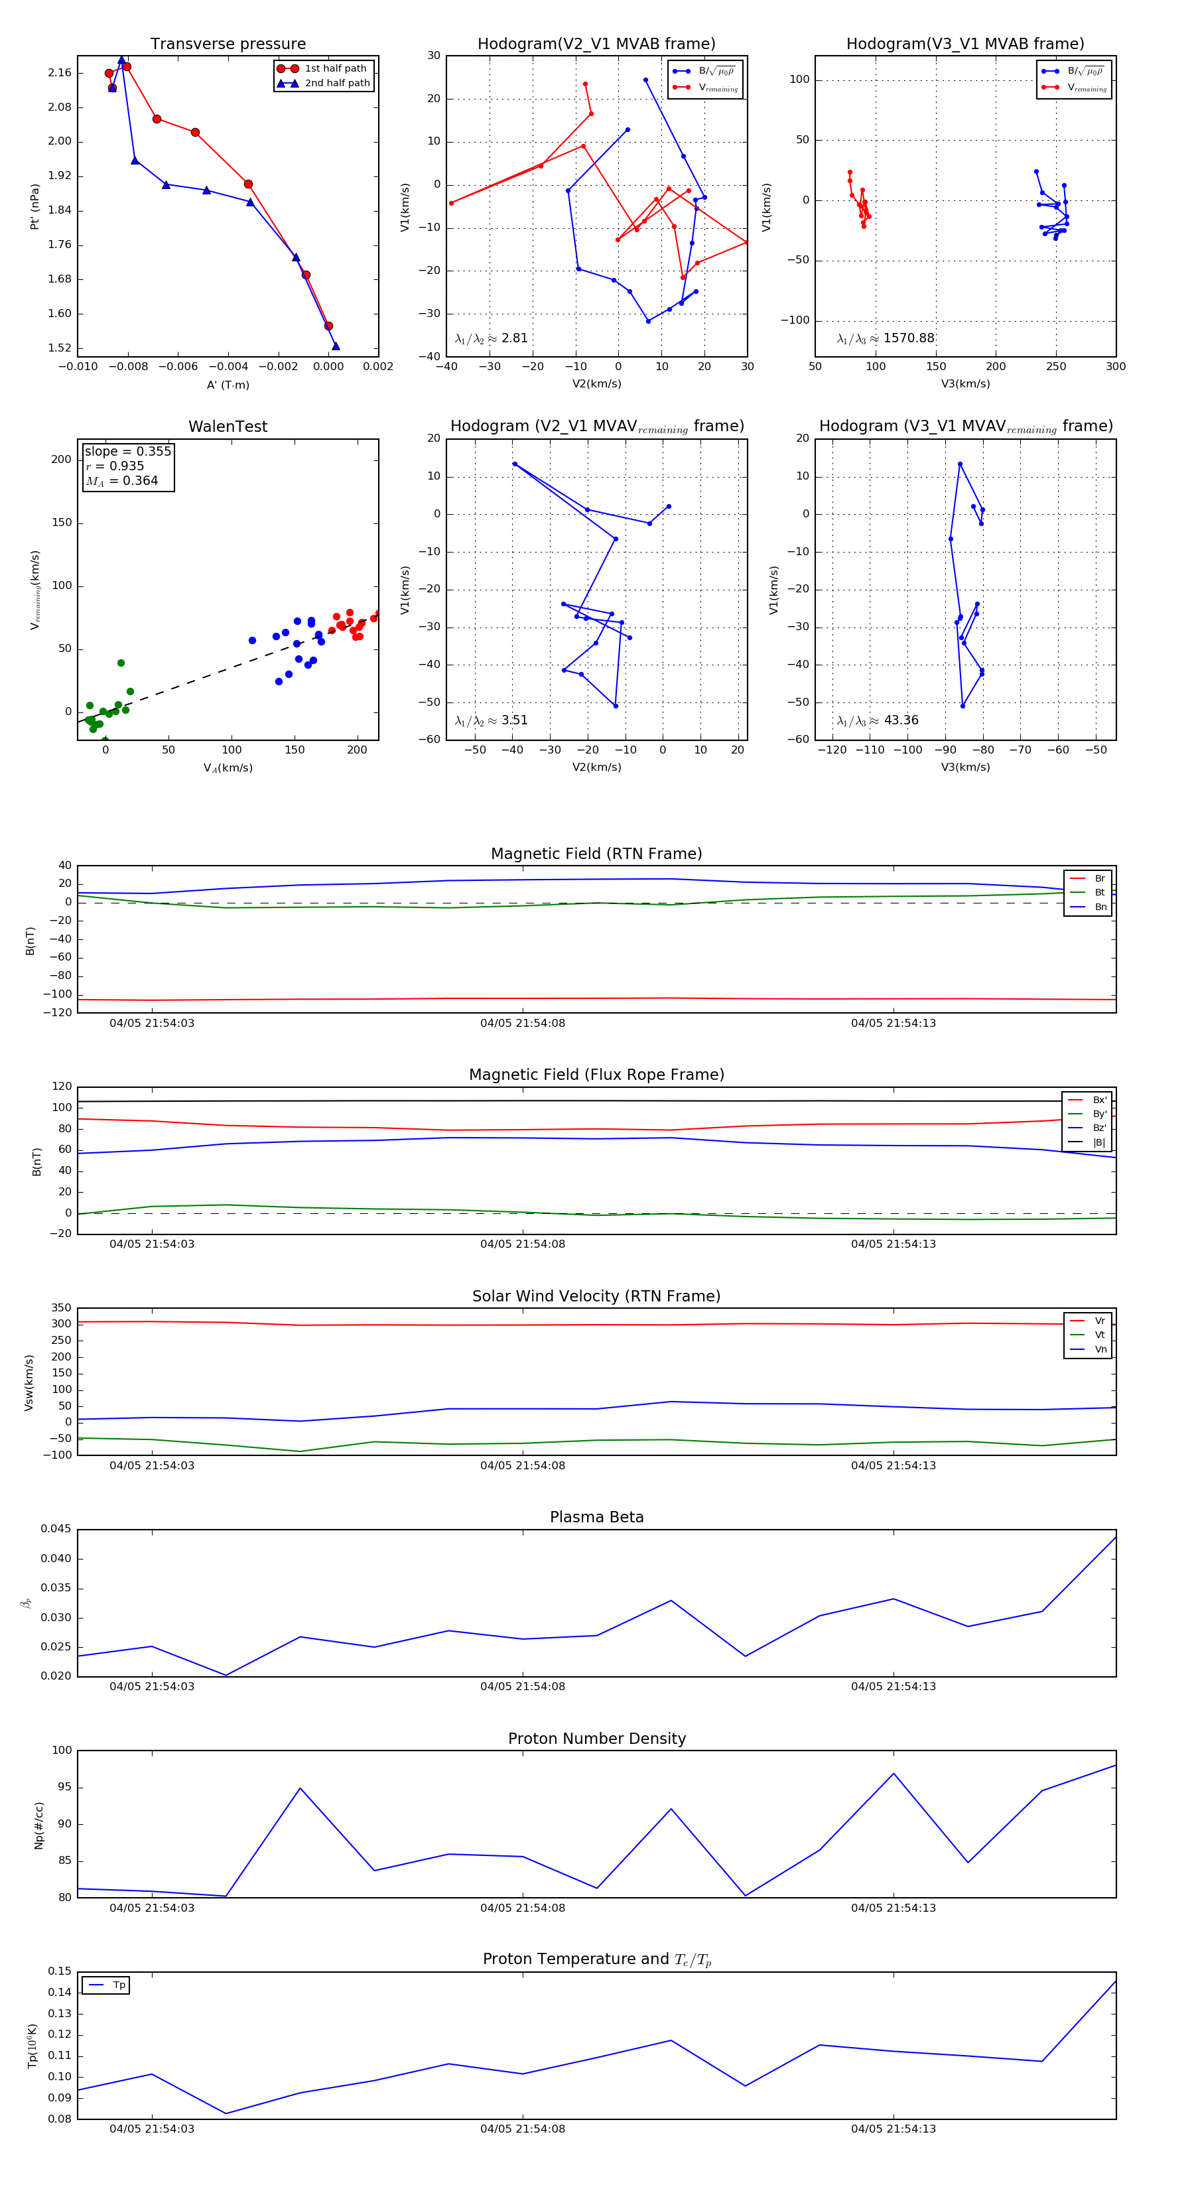Click the '2nd half path' legend entry

point(324,84)
